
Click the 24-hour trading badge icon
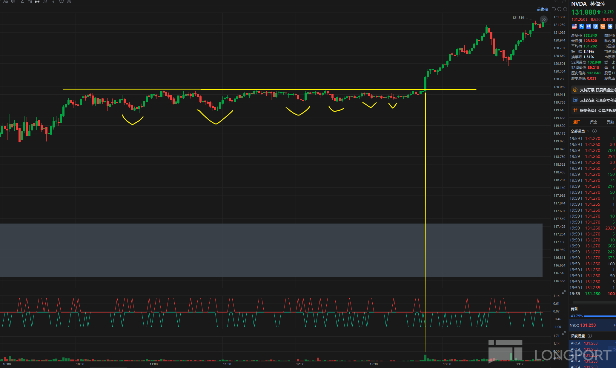coord(588,26)
